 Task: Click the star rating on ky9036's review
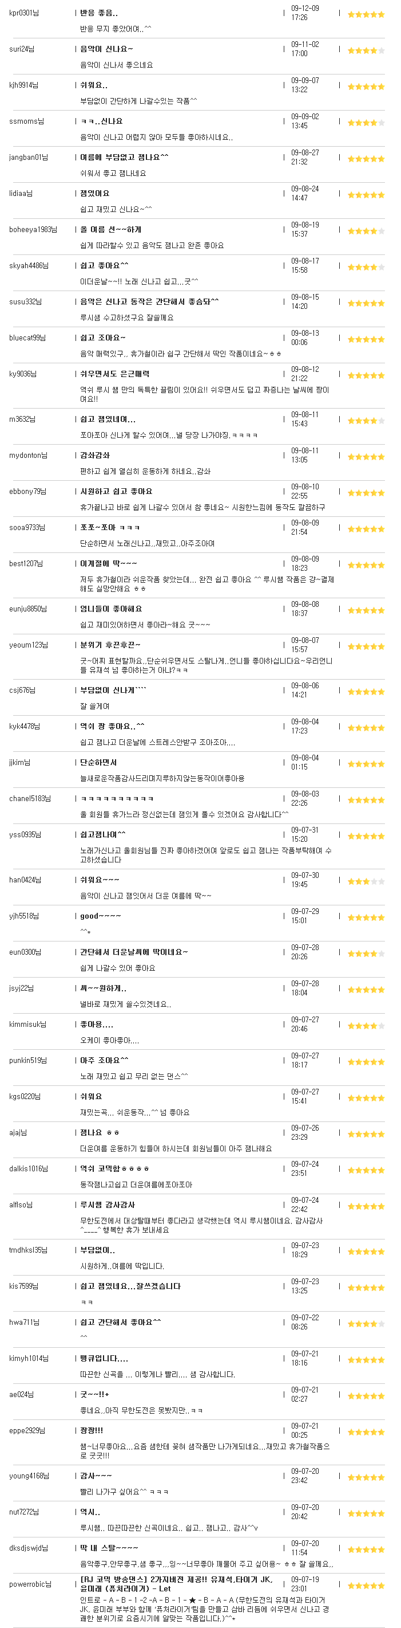(x=366, y=375)
